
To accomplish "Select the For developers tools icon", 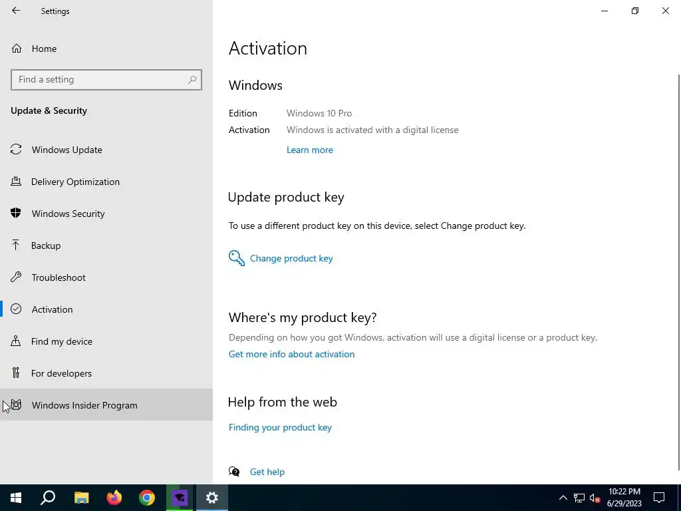I will pyautogui.click(x=16, y=373).
